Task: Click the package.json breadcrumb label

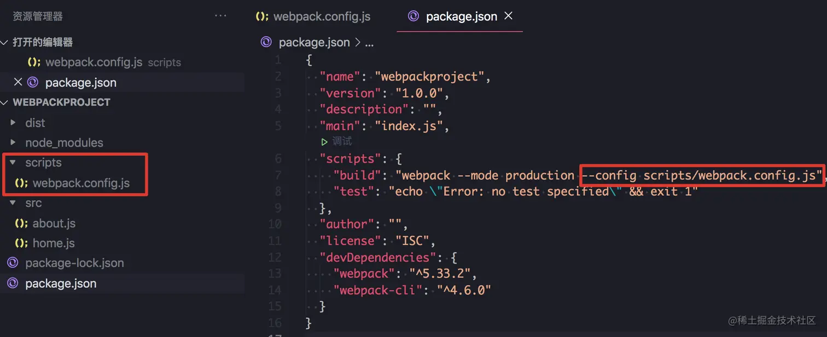Action: [314, 42]
